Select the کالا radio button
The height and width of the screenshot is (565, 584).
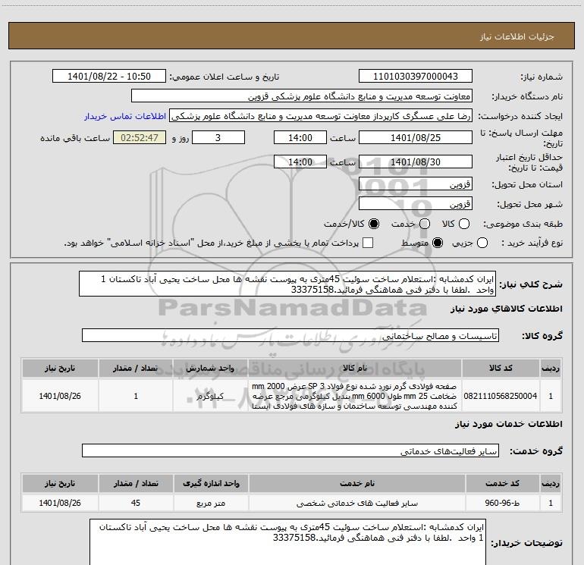[464, 224]
